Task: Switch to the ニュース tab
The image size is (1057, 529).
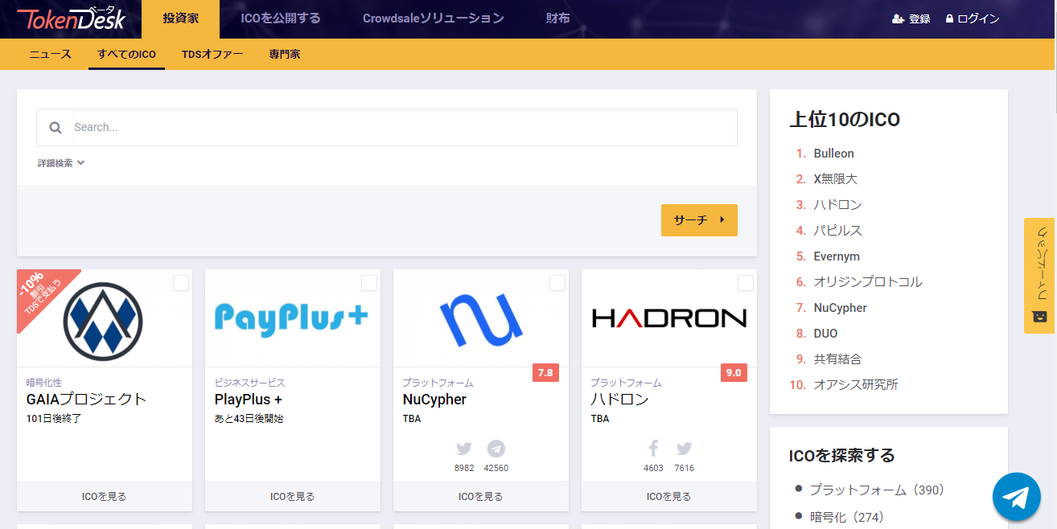Action: [x=51, y=55]
